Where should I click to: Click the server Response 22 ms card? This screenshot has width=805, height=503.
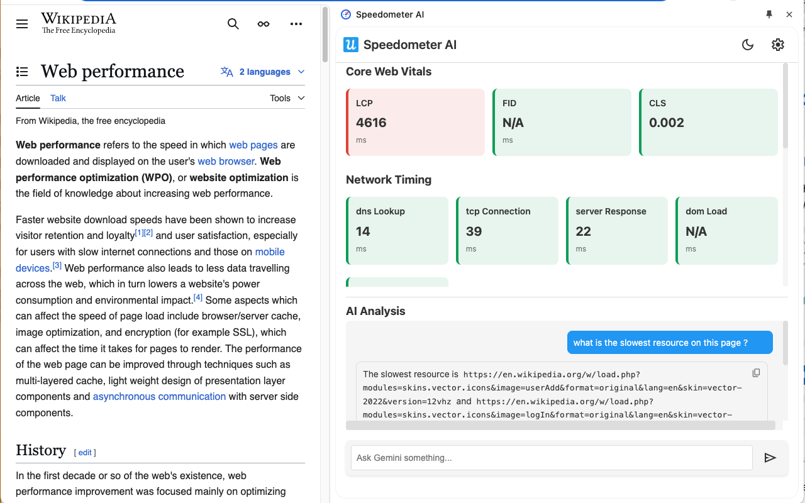(x=617, y=231)
